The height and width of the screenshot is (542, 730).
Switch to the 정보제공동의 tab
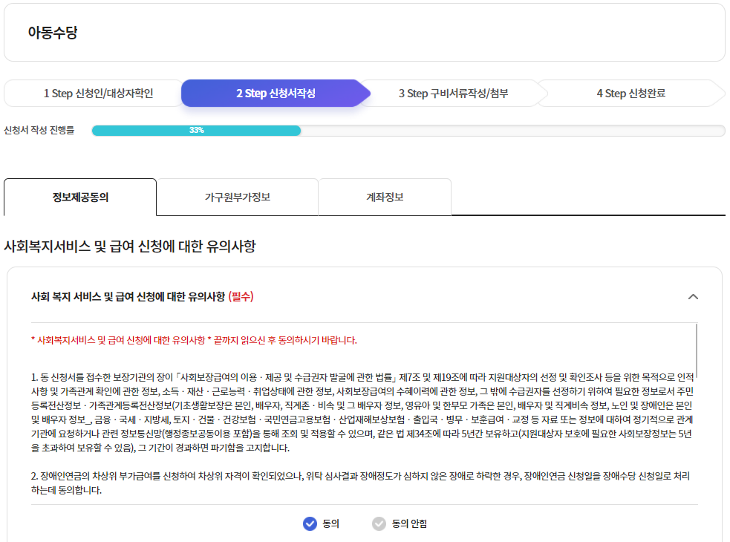click(80, 197)
